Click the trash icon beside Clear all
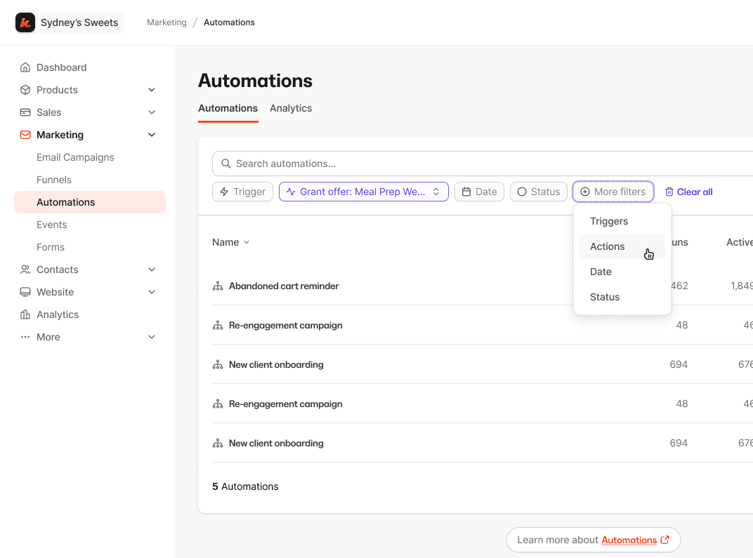The height and width of the screenshot is (558, 753). (669, 192)
